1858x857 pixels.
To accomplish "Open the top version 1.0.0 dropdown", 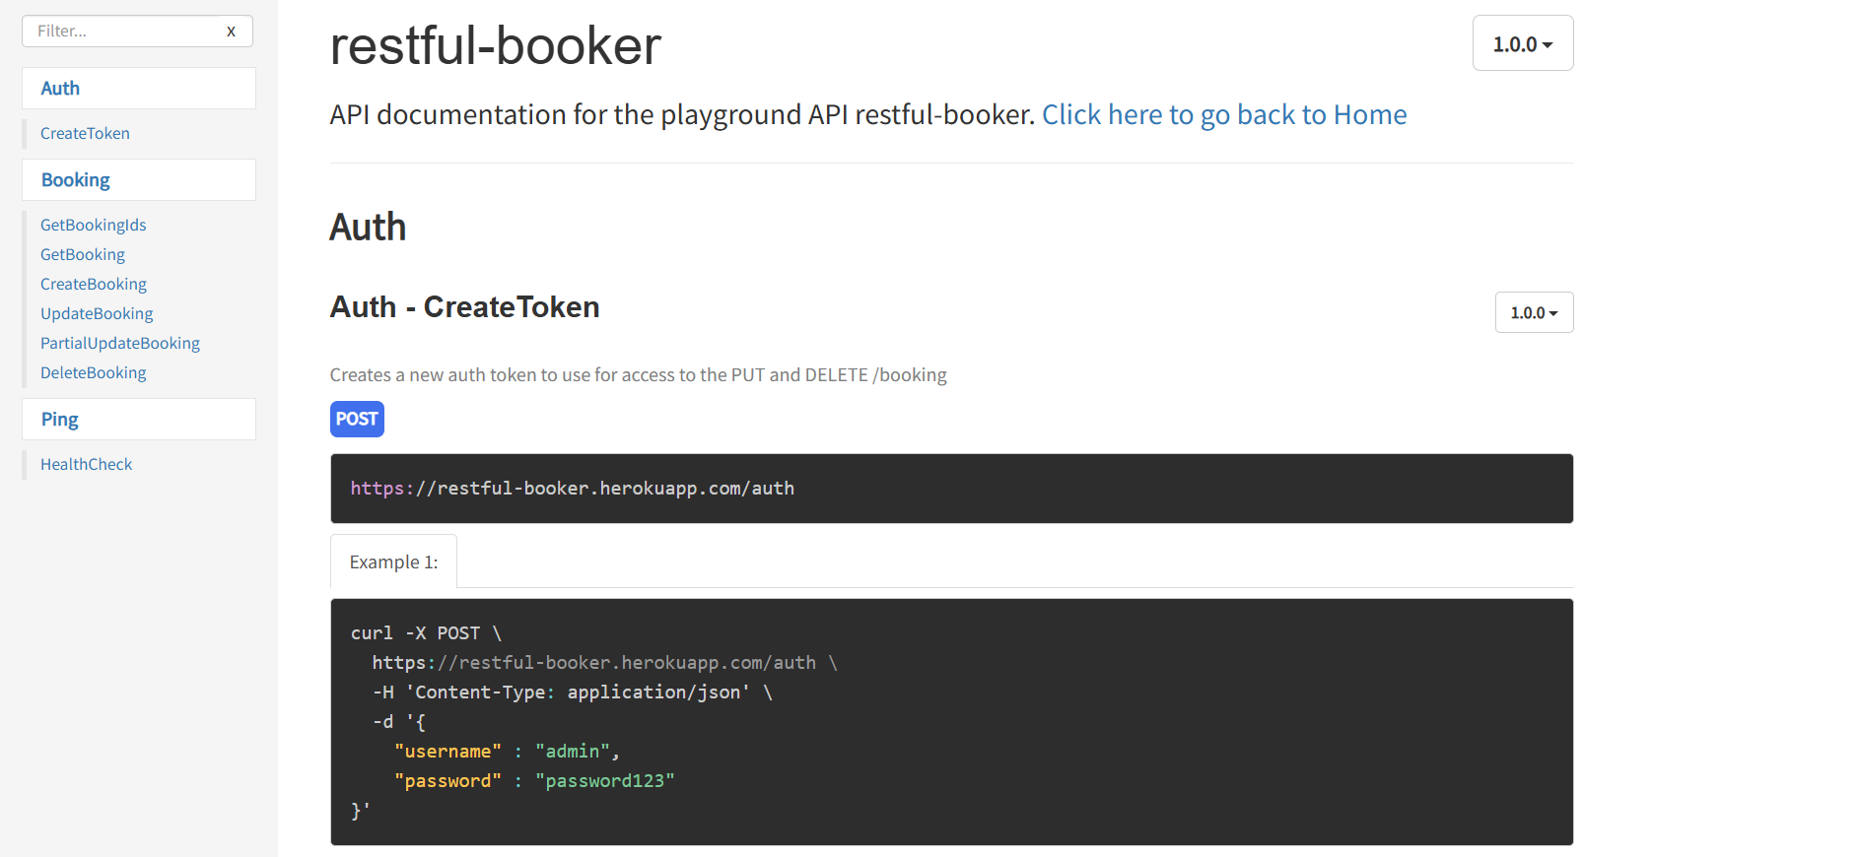I will click(1522, 42).
